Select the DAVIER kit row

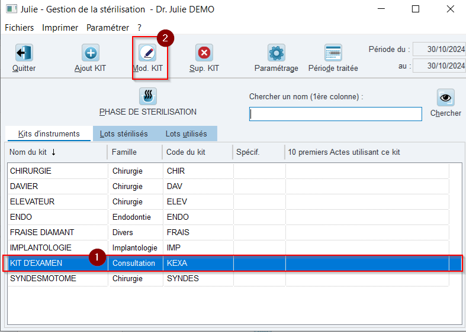click(x=228, y=186)
